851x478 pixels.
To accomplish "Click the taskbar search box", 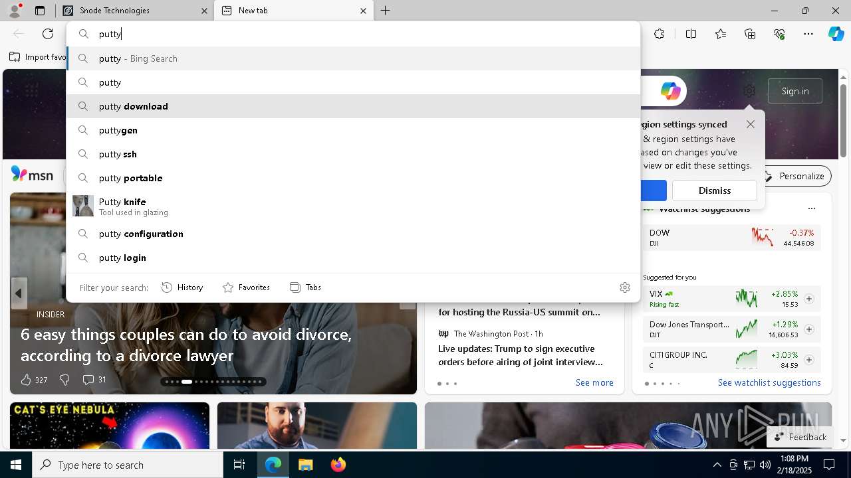I will pyautogui.click(x=128, y=465).
